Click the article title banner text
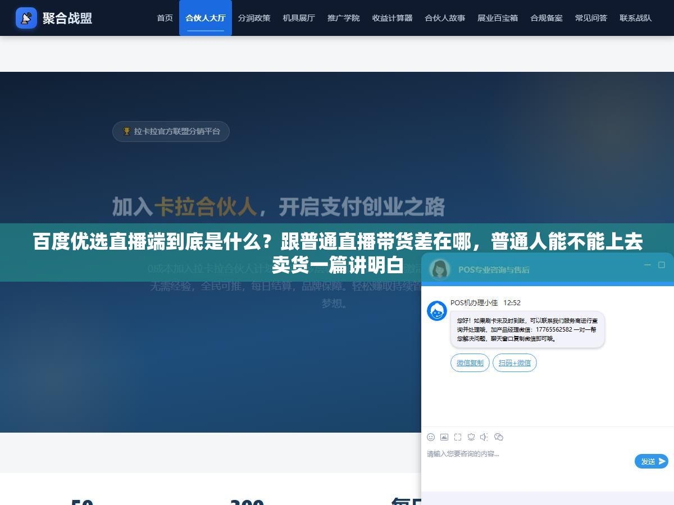The image size is (674, 505). [337, 253]
